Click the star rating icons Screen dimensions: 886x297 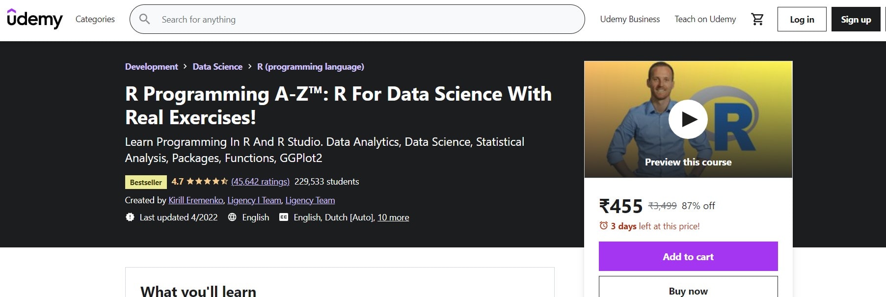(207, 182)
